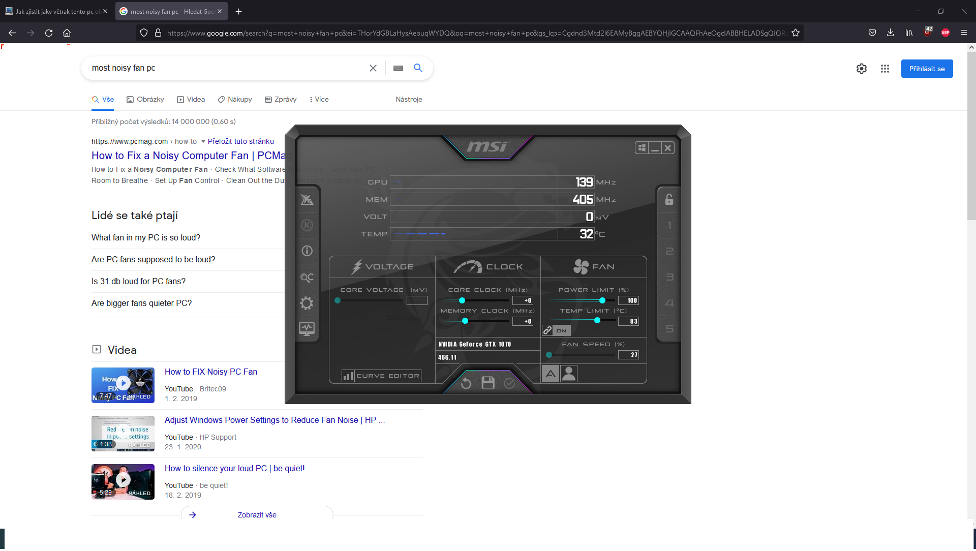
Task: Open MSI Afterburner settings gear
Action: (x=307, y=303)
